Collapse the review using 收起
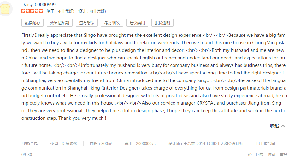The height and width of the screenshot is (160, 295). point(274,126)
